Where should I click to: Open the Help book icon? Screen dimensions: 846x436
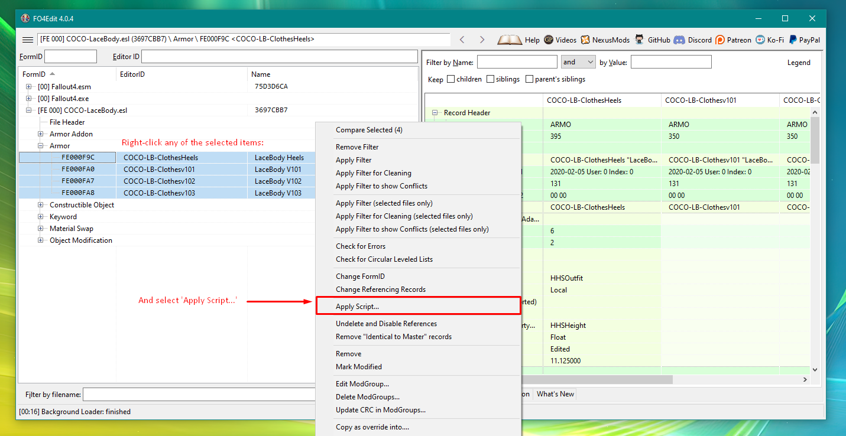tap(510, 40)
